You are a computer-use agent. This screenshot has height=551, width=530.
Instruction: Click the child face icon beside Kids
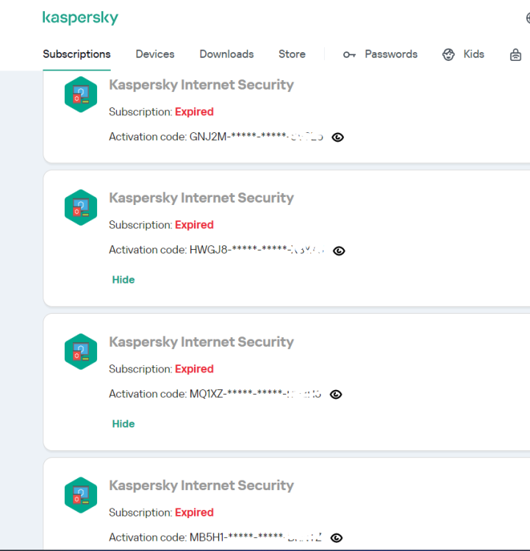[x=448, y=54]
